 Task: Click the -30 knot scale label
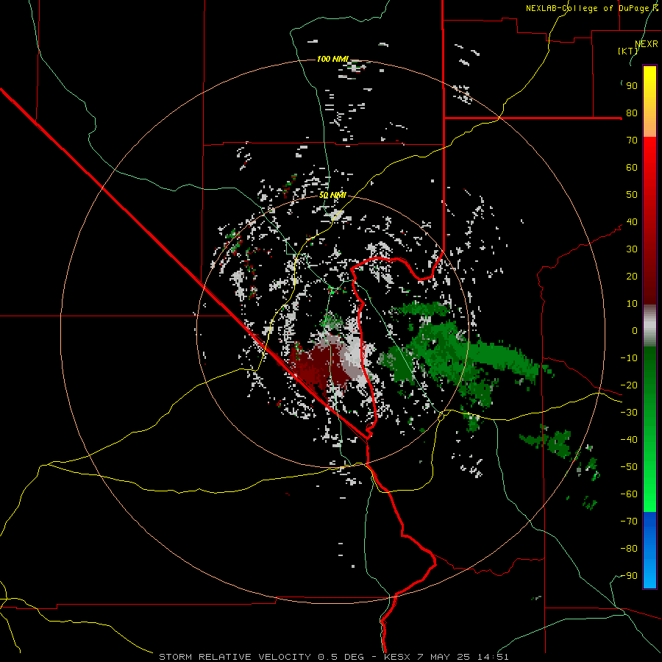[x=629, y=413]
